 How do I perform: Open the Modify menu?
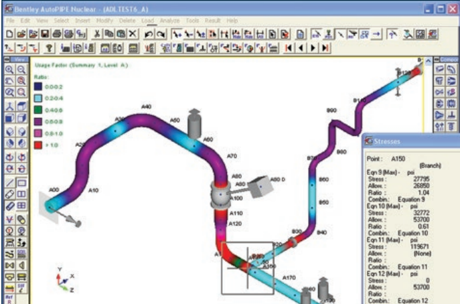tap(104, 21)
